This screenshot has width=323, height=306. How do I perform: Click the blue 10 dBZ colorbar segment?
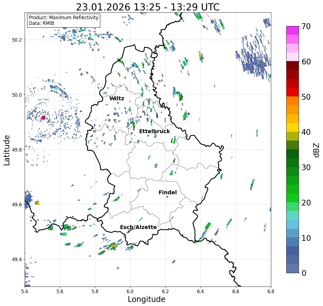(293, 242)
